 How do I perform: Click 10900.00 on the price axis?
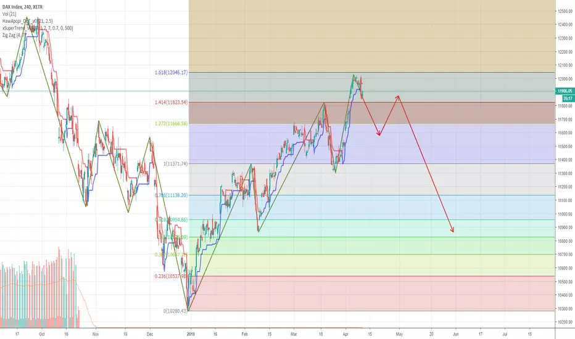pyautogui.click(x=565, y=227)
